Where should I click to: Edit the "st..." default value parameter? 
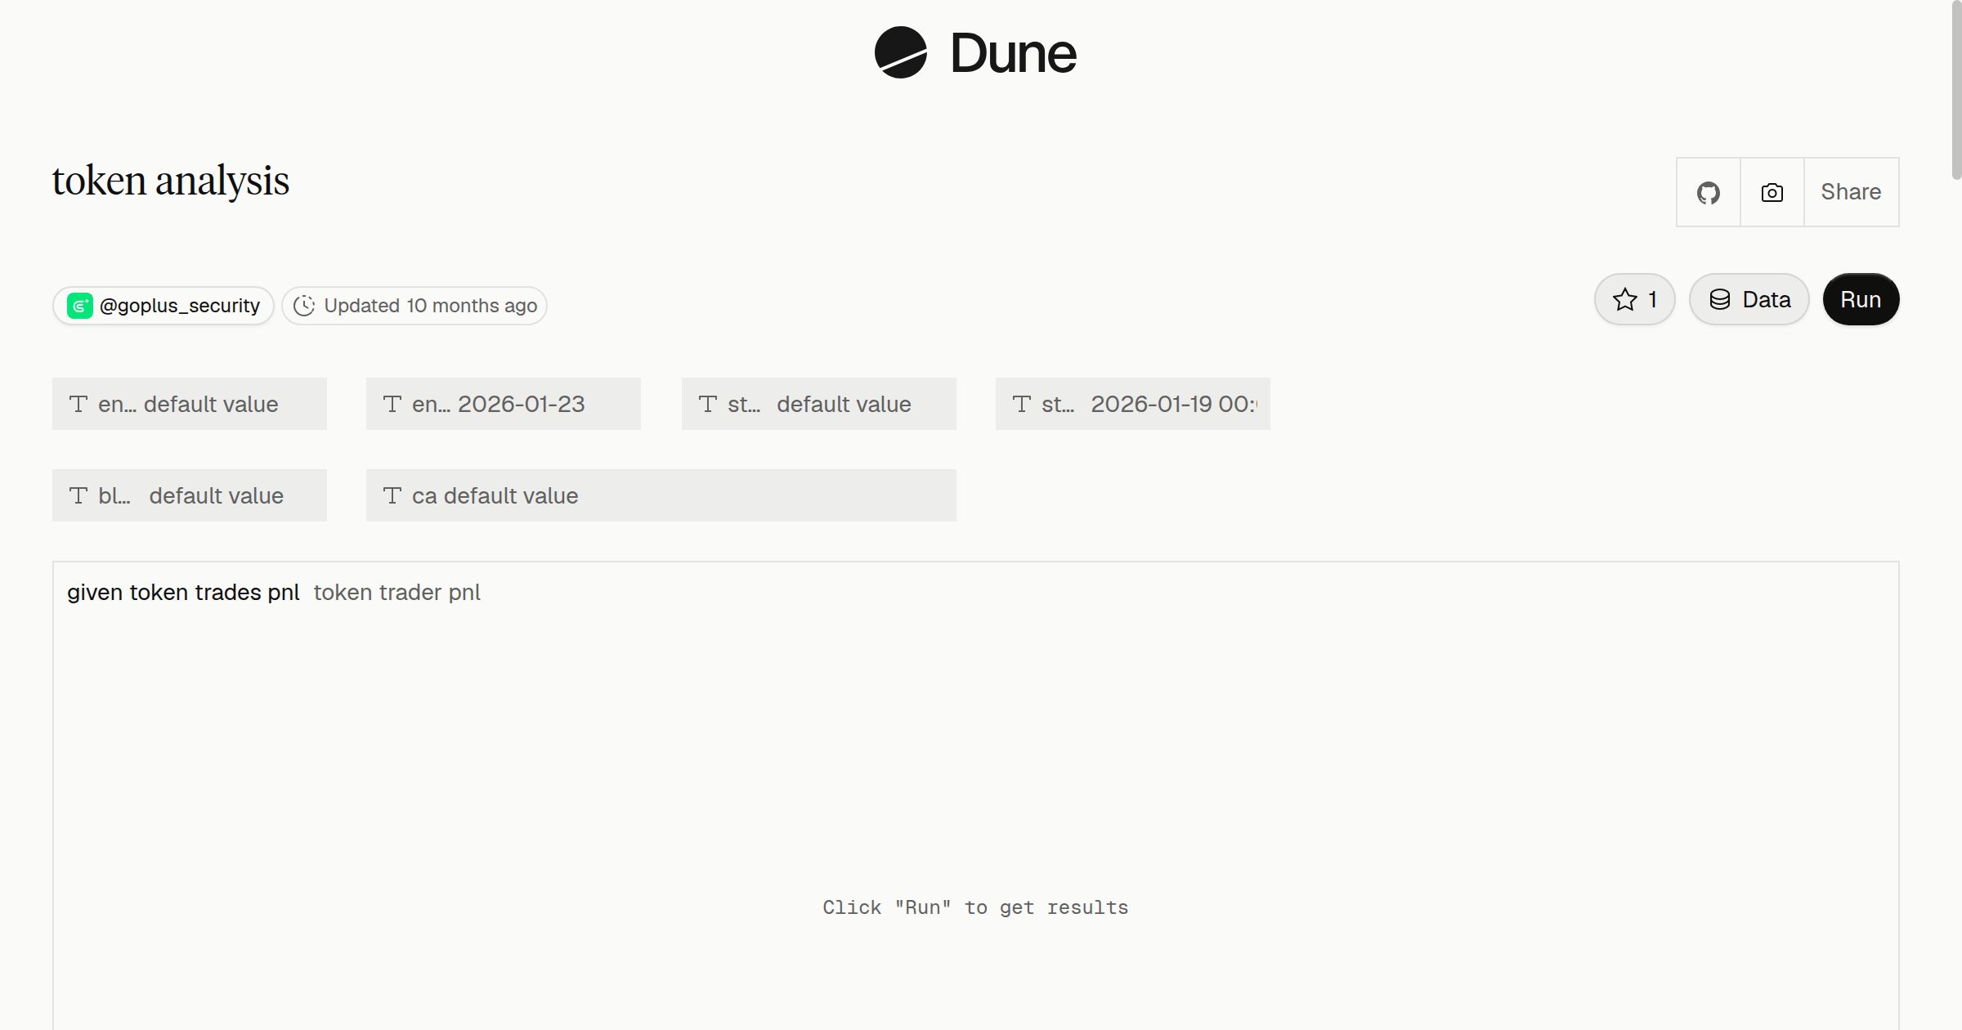tap(819, 404)
